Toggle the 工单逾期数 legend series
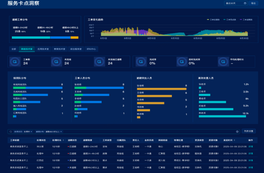The image size is (264, 173). tap(246, 20)
